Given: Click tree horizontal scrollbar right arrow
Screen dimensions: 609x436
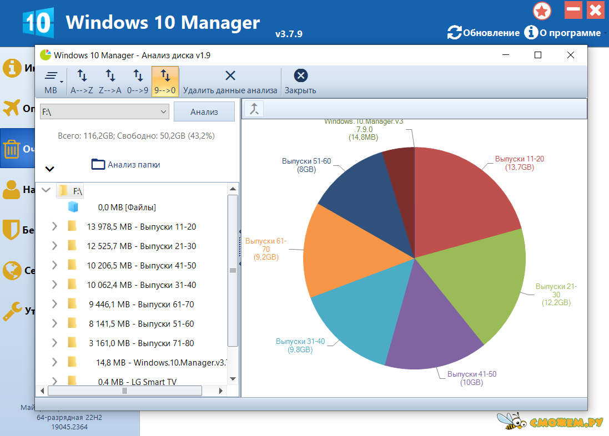Looking at the screenshot, I should [220, 391].
